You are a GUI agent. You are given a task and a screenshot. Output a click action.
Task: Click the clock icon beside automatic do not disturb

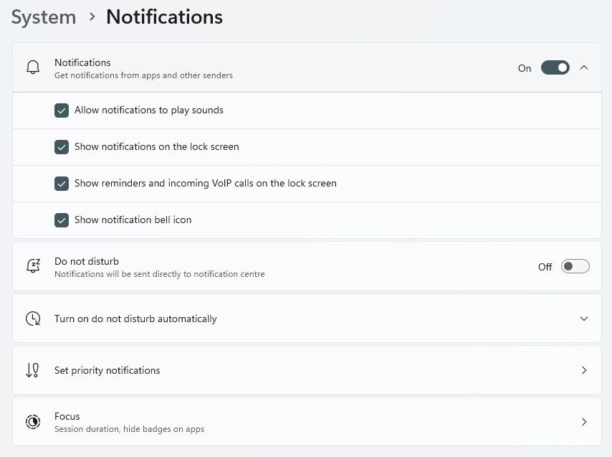point(33,318)
